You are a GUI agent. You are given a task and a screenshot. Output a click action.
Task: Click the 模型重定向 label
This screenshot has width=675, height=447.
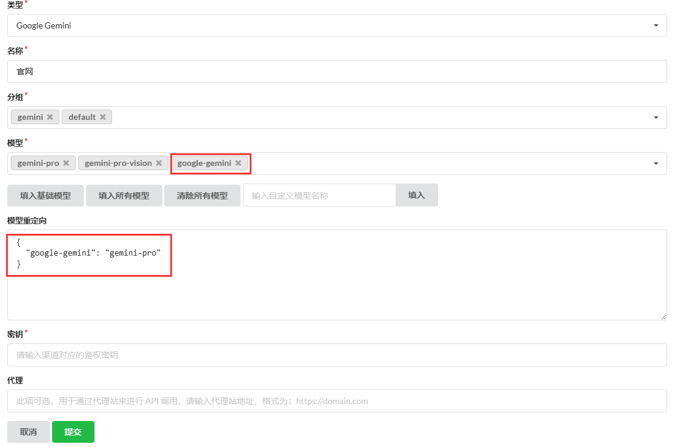27,220
